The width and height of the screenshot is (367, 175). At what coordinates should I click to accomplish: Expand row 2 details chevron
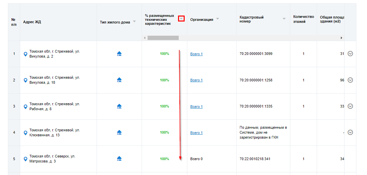point(350,80)
